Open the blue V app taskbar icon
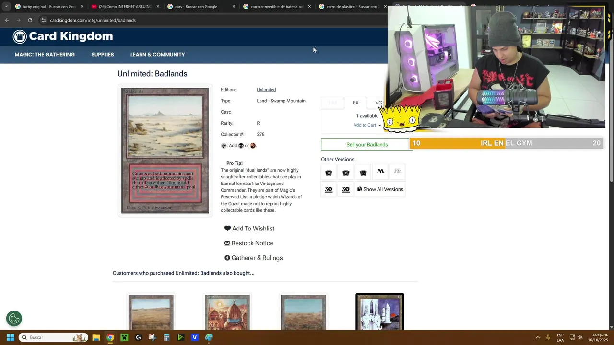The height and width of the screenshot is (345, 614). click(195, 337)
